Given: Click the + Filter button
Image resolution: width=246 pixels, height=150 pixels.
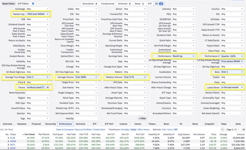Looking at the screenshot, I should click(142, 118).
